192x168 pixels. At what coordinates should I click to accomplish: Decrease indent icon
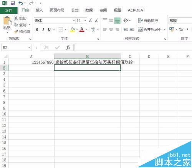(x=126, y=29)
